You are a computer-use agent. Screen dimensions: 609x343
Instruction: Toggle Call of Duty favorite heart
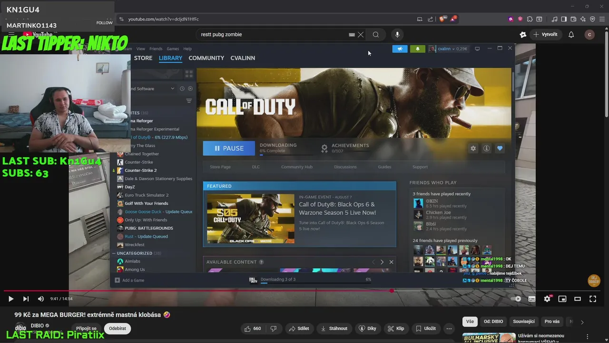click(x=500, y=148)
